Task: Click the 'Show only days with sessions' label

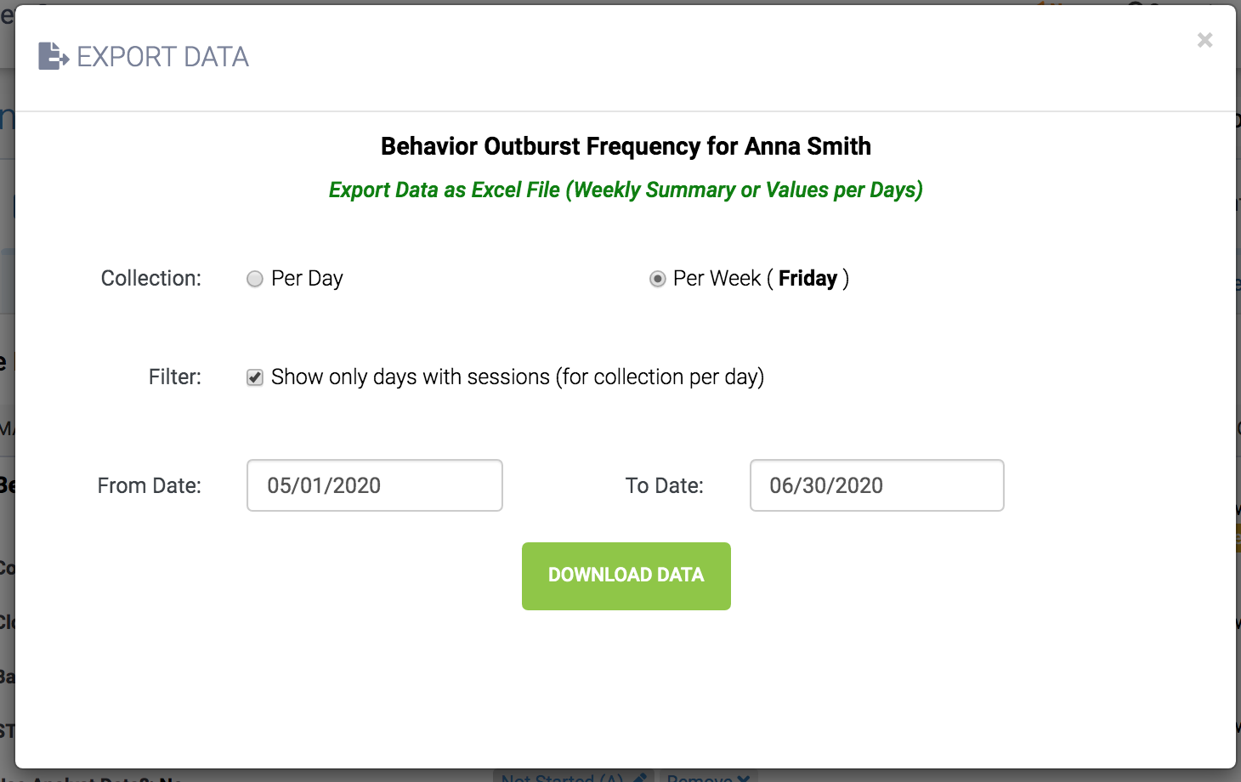Action: tap(517, 377)
